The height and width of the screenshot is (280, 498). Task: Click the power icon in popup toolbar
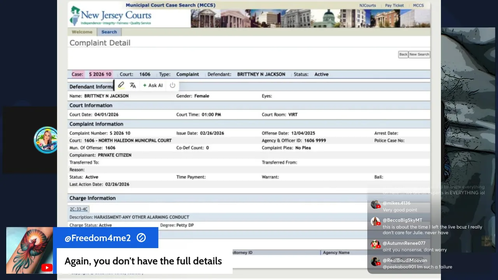click(172, 85)
